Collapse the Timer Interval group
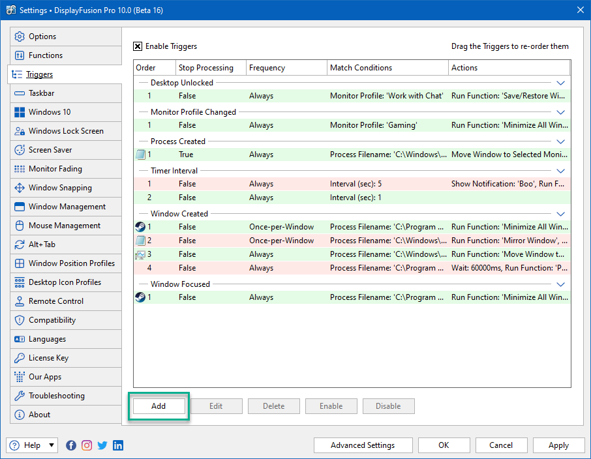 click(560, 171)
